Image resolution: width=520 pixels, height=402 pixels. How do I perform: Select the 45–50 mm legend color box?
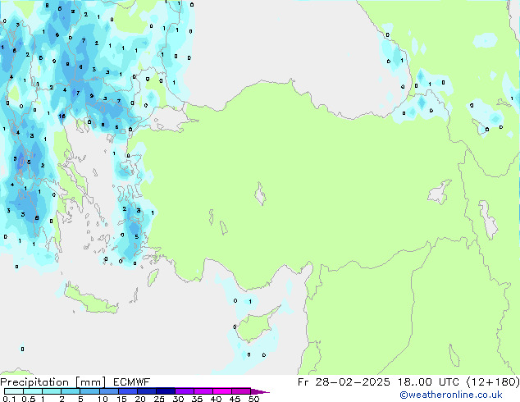click(x=241, y=391)
